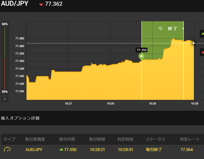Click the 判定レート column header
204x159 pixels.
click(x=190, y=139)
